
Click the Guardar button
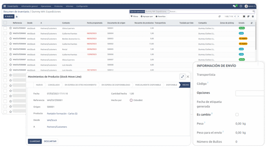tap(35, 141)
